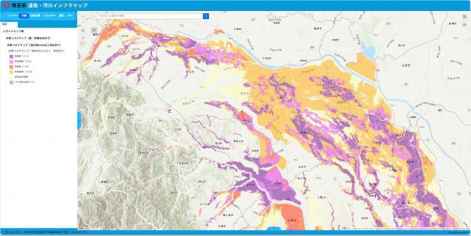Expand the bottom panel handle
Screen dimensions: 471x236
pos(274,229)
